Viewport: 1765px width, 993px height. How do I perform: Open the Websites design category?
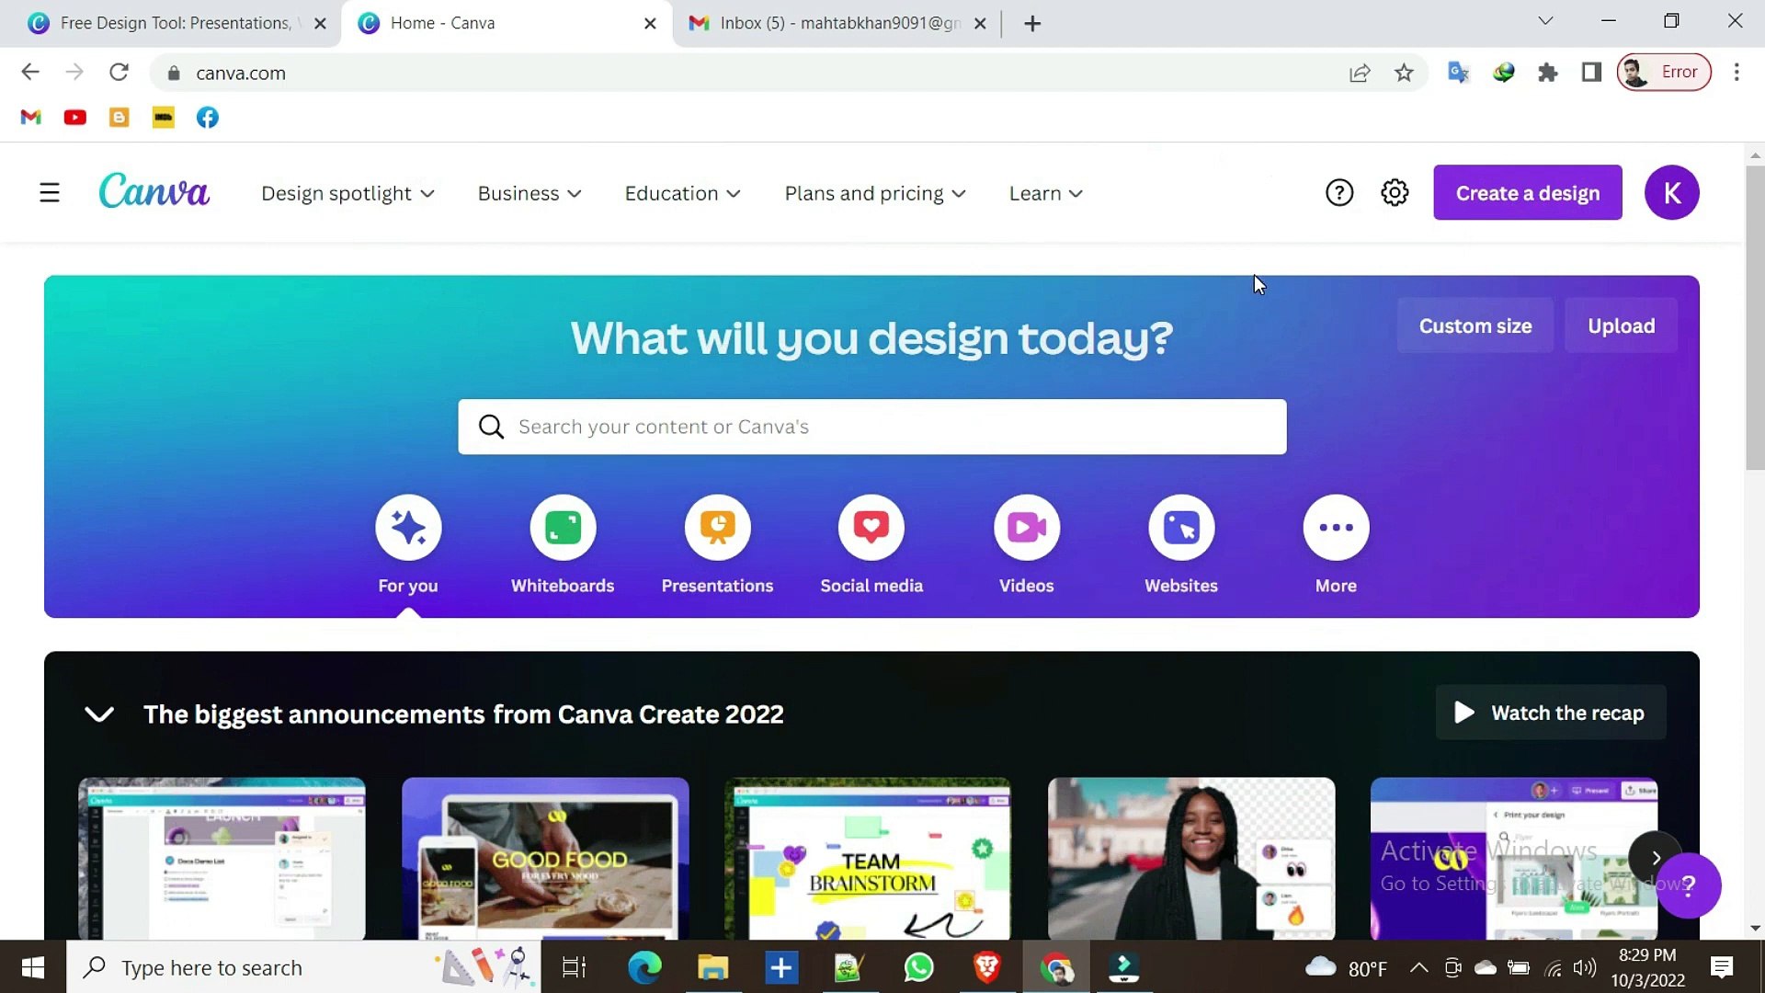point(1180,527)
